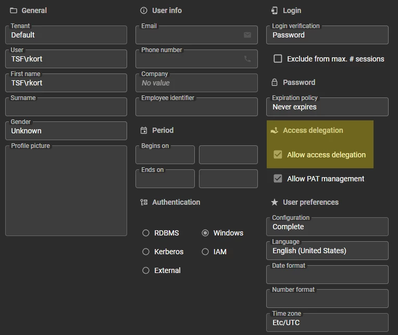This screenshot has width=398, height=335.
Task: Select Kerberos authentication radio button
Action: click(146, 252)
